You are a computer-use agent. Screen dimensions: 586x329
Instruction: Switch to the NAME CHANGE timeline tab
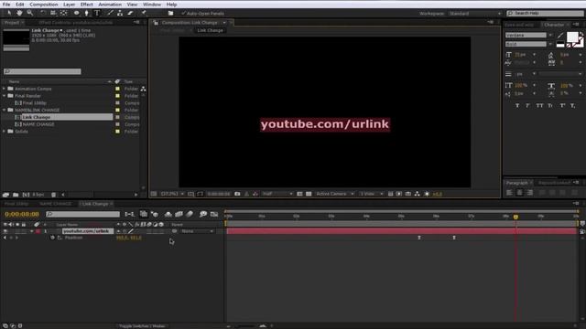pos(55,204)
